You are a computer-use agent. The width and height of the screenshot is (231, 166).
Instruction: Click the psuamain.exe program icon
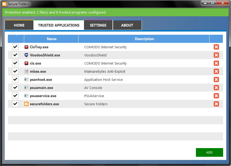click(x=26, y=88)
